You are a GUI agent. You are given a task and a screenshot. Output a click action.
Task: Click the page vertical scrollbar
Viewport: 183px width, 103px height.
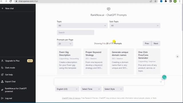click(x=182, y=17)
